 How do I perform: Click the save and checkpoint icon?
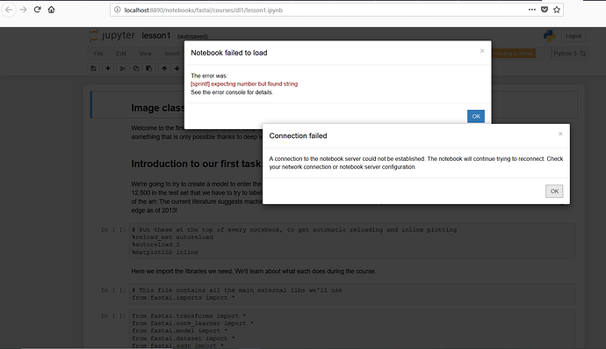pos(93,69)
